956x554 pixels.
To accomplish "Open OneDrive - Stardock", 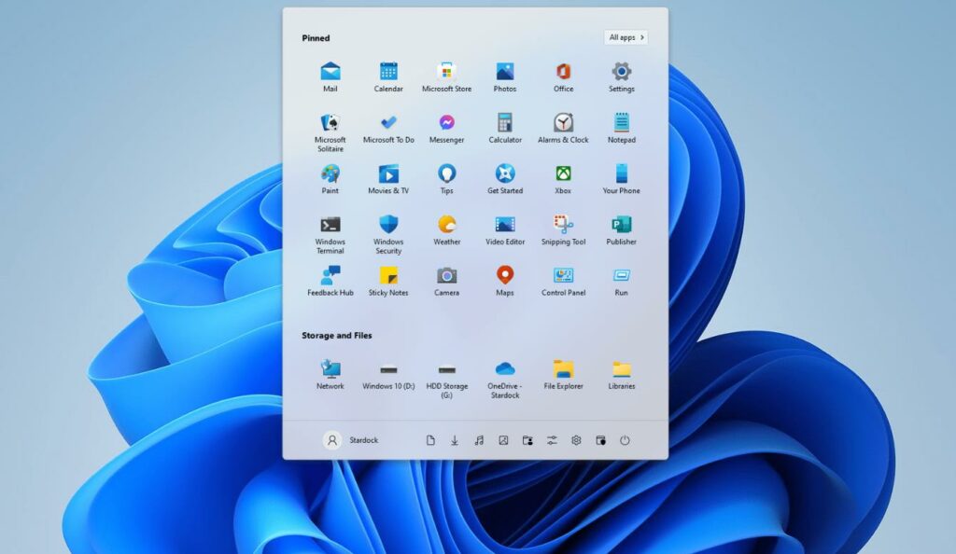I will (x=505, y=379).
